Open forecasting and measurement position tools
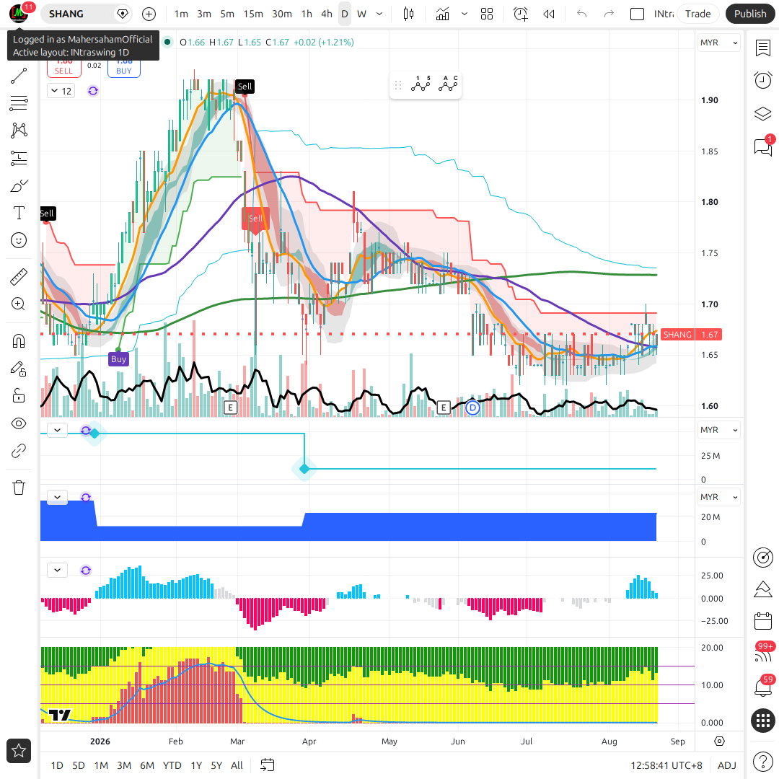This screenshot has width=779, height=779. coord(18,159)
